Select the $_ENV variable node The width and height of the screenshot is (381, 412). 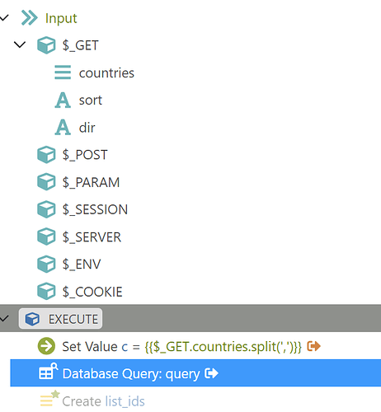coord(69,264)
